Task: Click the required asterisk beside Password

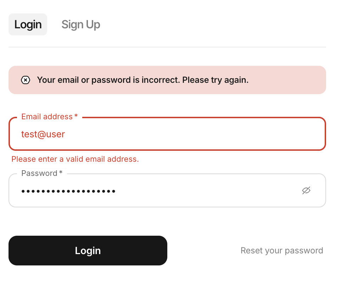Action: pyautogui.click(x=61, y=173)
